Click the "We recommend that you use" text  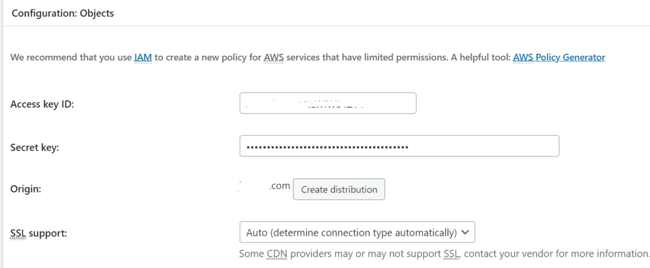click(70, 58)
